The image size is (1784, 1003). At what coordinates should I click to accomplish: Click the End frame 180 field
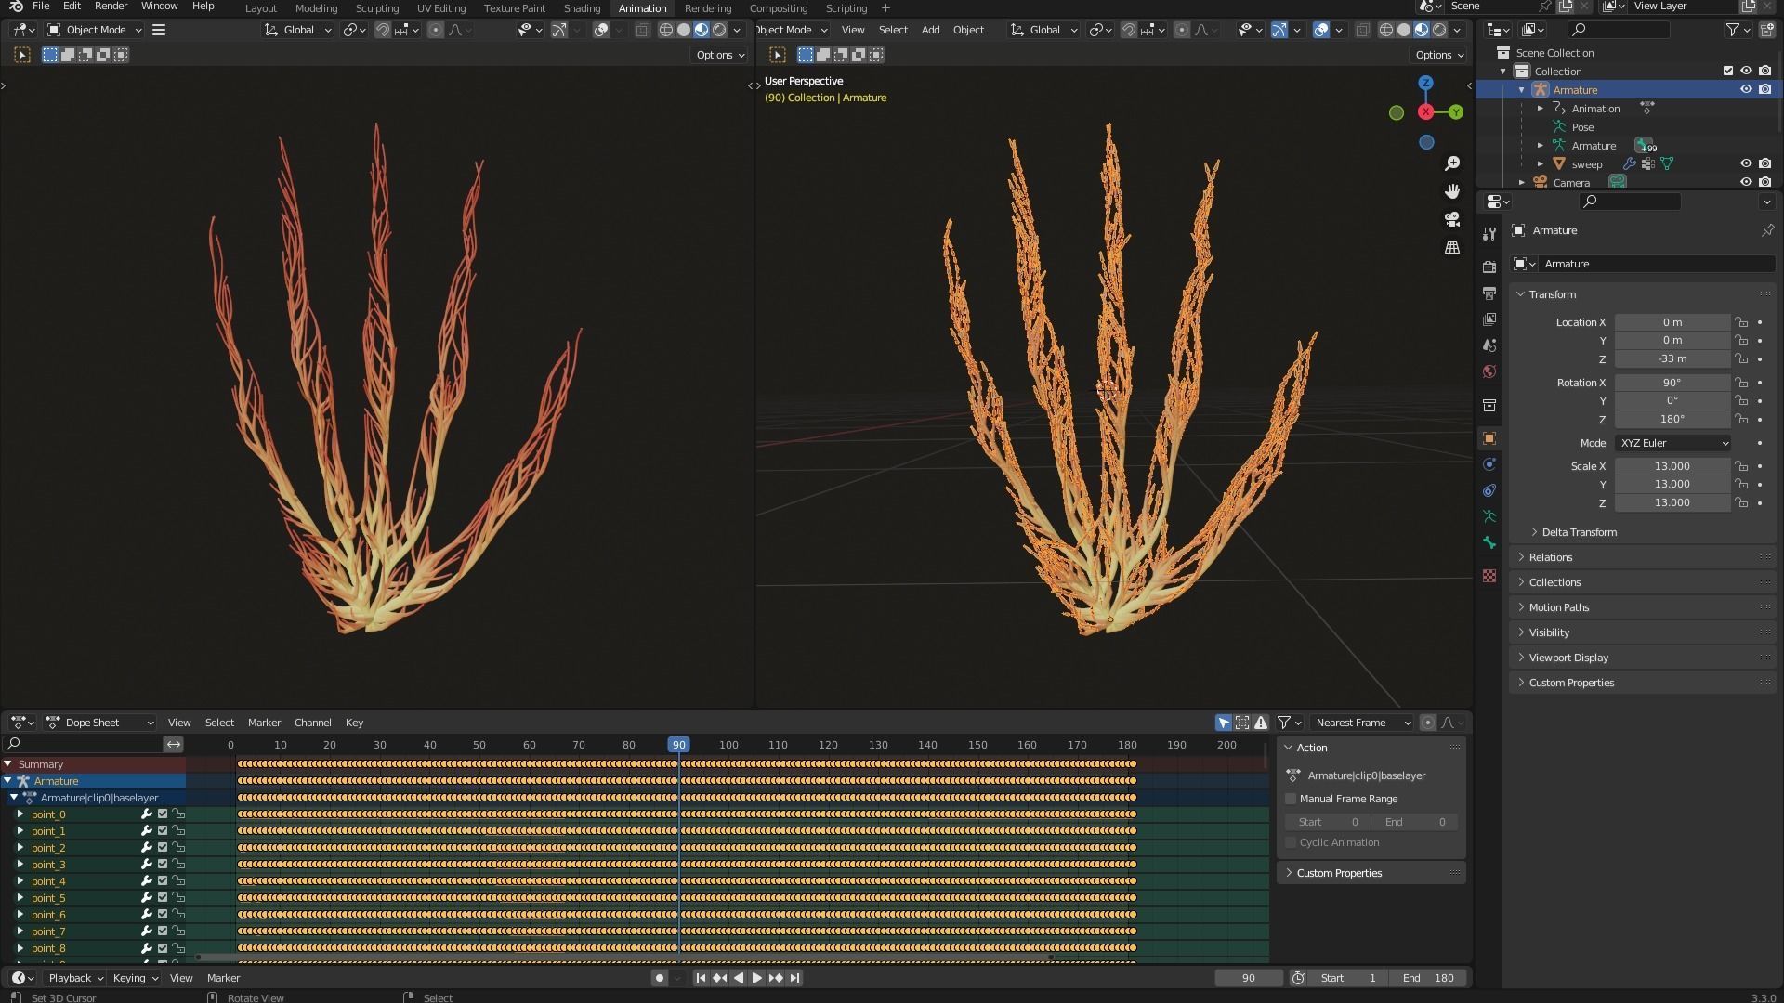[1428, 978]
